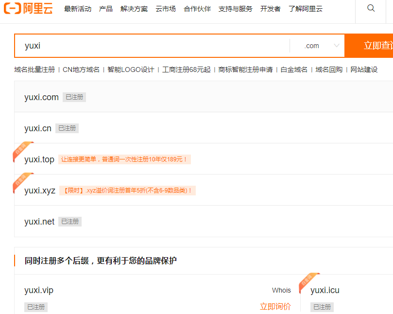393x314 pixels.
Task: Open the 产品 menu item
Action: 105,8
